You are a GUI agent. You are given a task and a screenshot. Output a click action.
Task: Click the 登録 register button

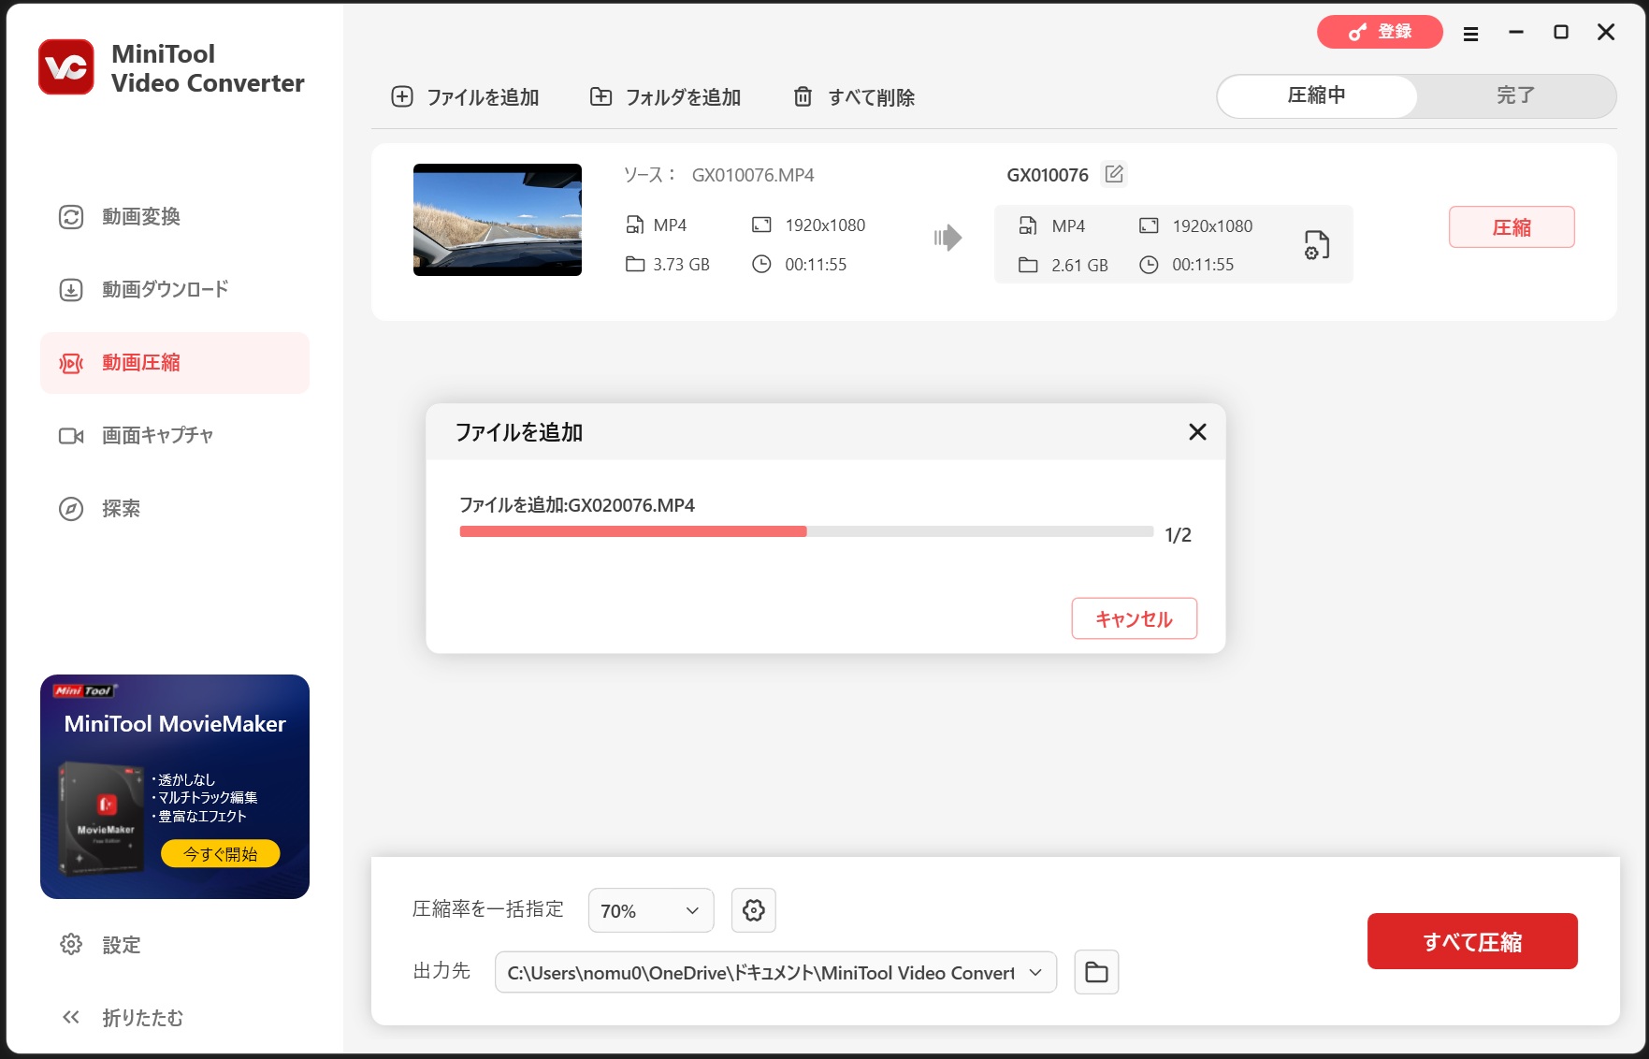(x=1380, y=32)
